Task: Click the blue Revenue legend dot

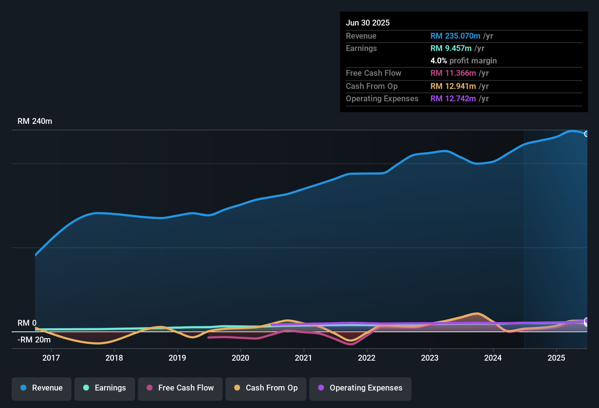Action: click(23, 388)
